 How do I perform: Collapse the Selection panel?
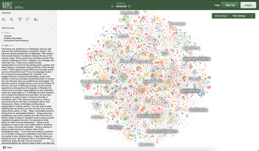52,13
